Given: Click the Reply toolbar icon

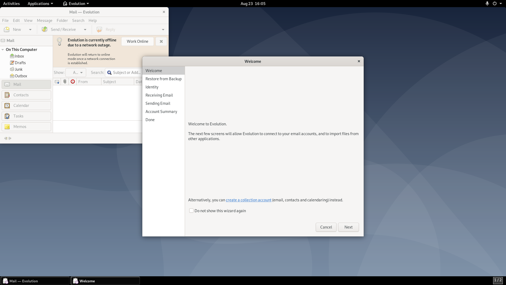Looking at the screenshot, I should [99, 30].
